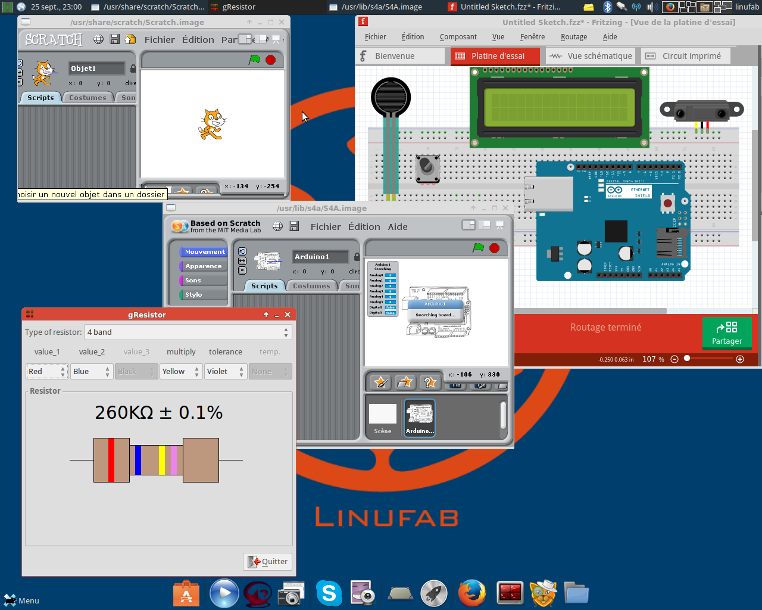Image resolution: width=762 pixels, height=610 pixels.
Task: Click the green flag in the Scratch window
Action: (255, 60)
